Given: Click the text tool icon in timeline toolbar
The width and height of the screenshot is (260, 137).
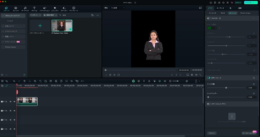Looking at the screenshot, I should (x=40, y=81).
